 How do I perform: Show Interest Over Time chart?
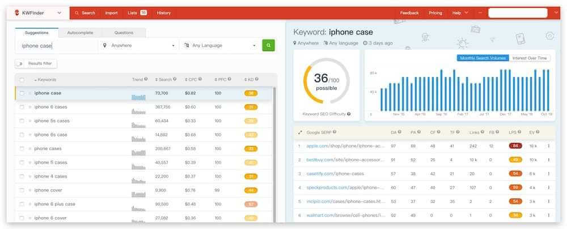pos(530,58)
